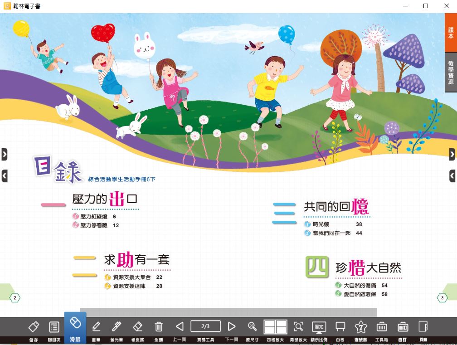Image resolution: width=457 pixels, height=345 pixels.
Task: Click the 儲存 save icon
Action: point(34,327)
